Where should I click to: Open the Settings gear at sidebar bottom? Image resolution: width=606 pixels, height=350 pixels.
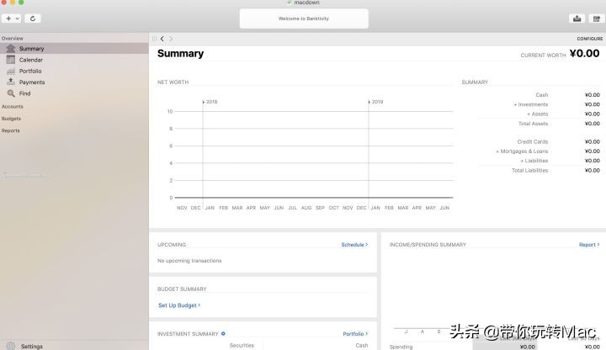10,346
